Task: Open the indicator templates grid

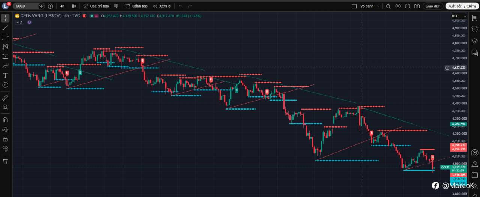Action: coord(116,6)
